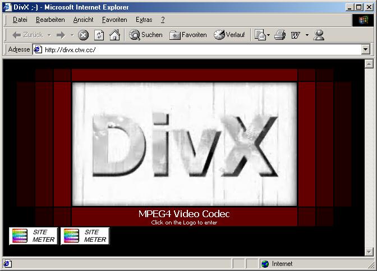Open the Favoriten toolbar panel
The width and height of the screenshot is (377, 271).
pyautogui.click(x=188, y=35)
